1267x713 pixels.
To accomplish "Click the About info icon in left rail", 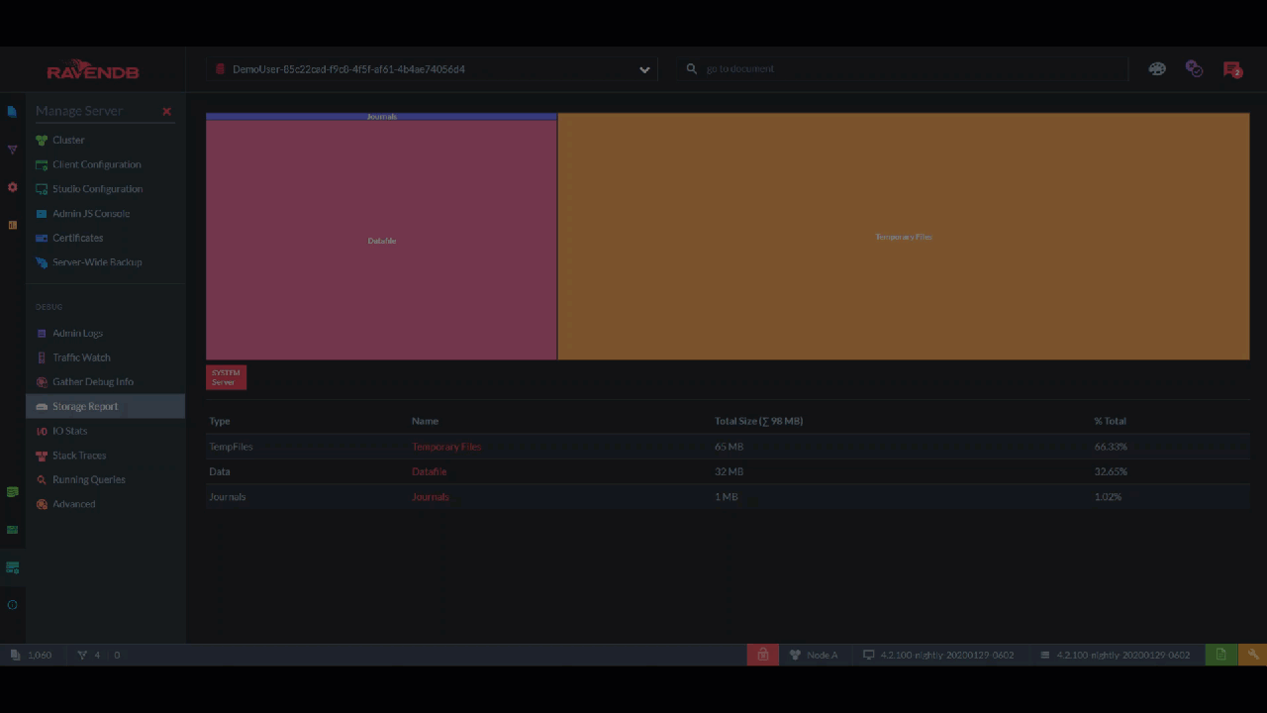I will pyautogui.click(x=12, y=605).
